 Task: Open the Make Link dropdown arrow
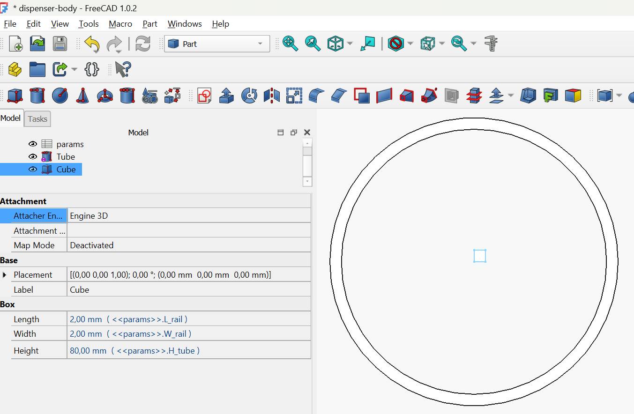(74, 70)
